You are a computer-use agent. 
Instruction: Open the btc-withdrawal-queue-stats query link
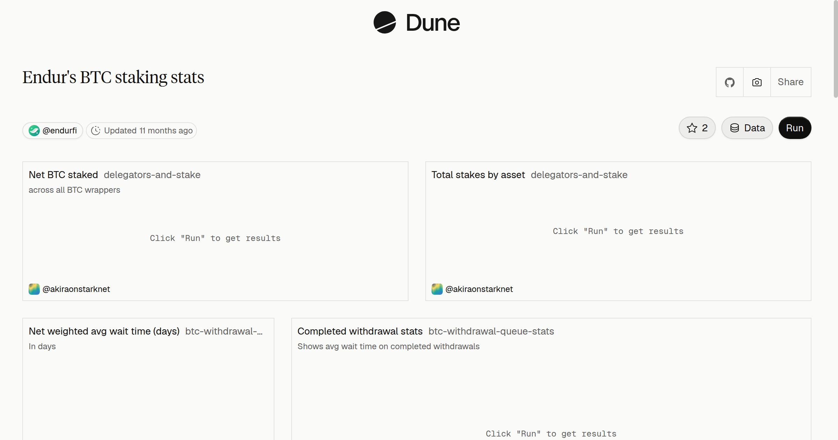tap(491, 331)
